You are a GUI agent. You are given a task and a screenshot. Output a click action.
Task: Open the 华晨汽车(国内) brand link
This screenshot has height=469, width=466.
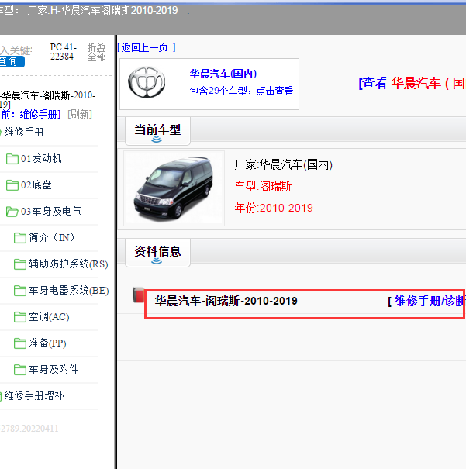(x=223, y=74)
